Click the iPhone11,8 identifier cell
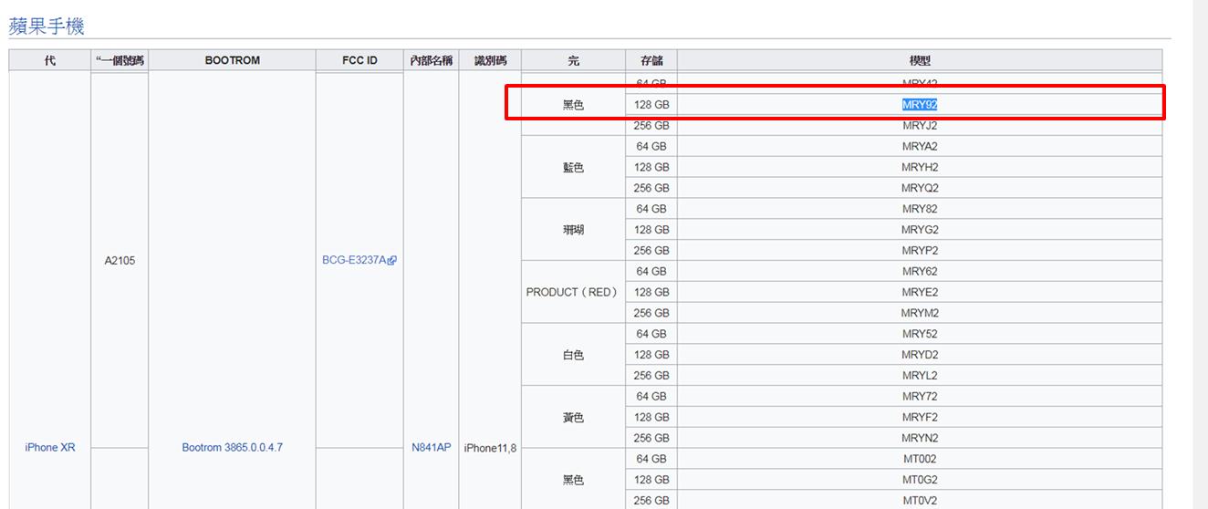The image size is (1208, 509). click(490, 448)
